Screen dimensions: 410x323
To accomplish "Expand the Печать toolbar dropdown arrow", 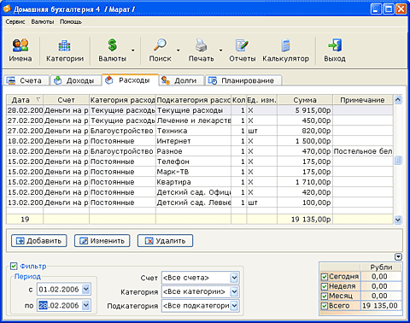I will 220,50.
